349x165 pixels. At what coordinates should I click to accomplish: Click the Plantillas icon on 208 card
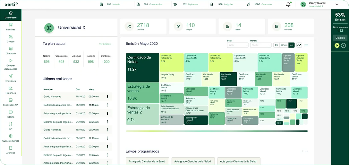click(277, 27)
